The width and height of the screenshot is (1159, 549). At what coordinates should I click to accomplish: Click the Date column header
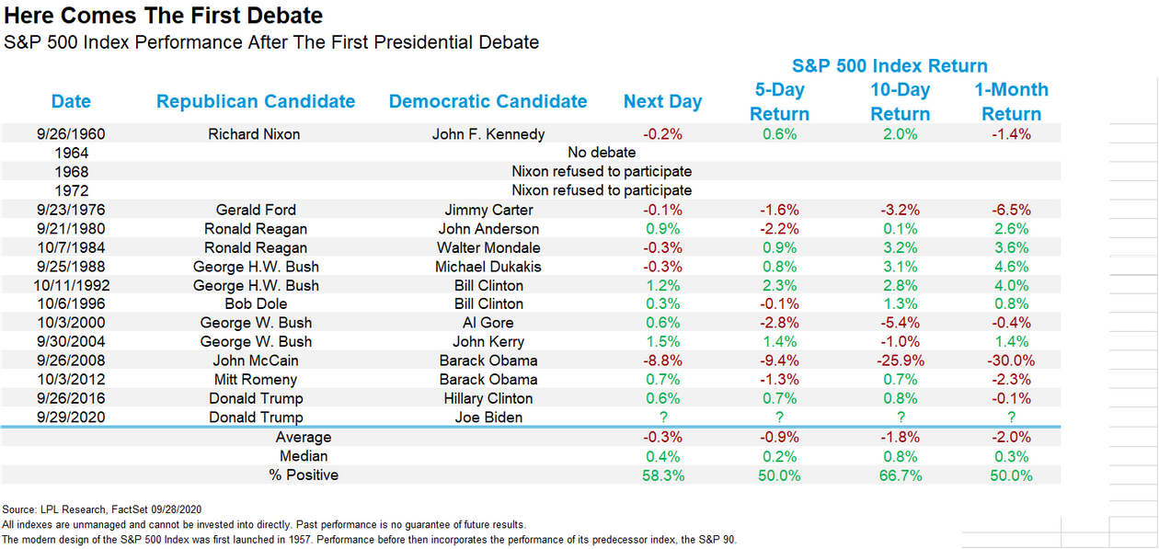pyautogui.click(x=71, y=102)
